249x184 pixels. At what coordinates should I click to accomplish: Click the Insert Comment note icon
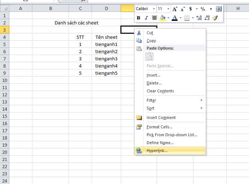tap(139, 118)
